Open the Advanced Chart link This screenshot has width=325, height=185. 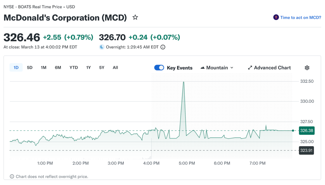pos(269,68)
